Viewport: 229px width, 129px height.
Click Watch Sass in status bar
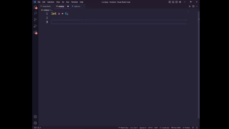123,128
